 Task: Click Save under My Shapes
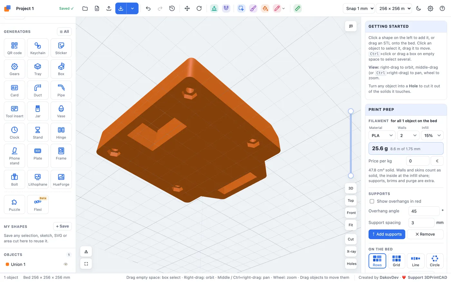click(x=62, y=226)
